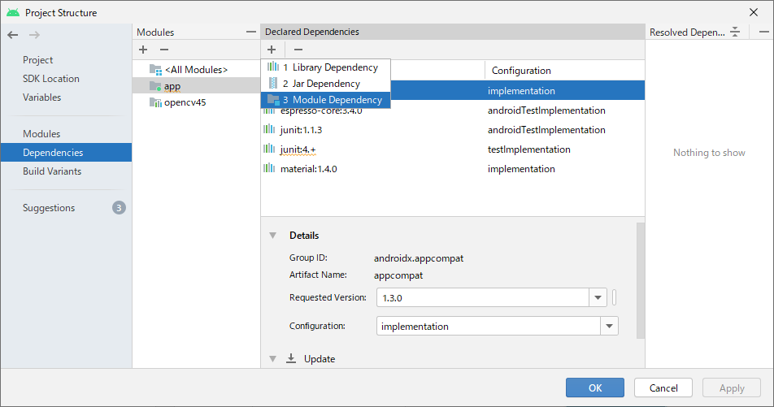Open the SDK Location section
The width and height of the screenshot is (774, 407).
pyautogui.click(x=51, y=79)
